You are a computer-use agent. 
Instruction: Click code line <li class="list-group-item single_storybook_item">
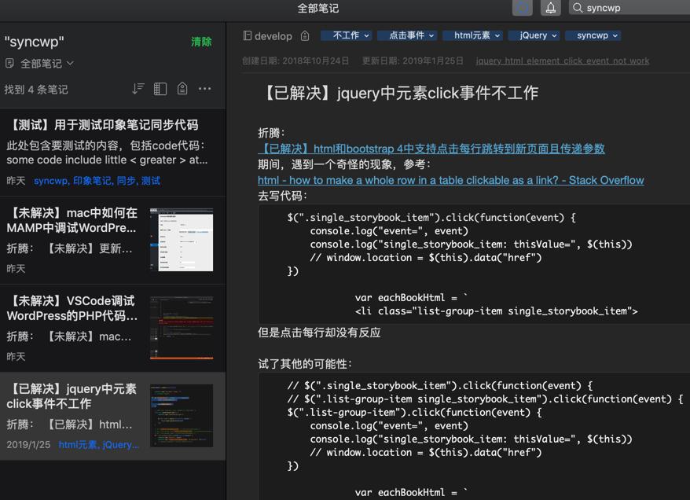click(497, 311)
